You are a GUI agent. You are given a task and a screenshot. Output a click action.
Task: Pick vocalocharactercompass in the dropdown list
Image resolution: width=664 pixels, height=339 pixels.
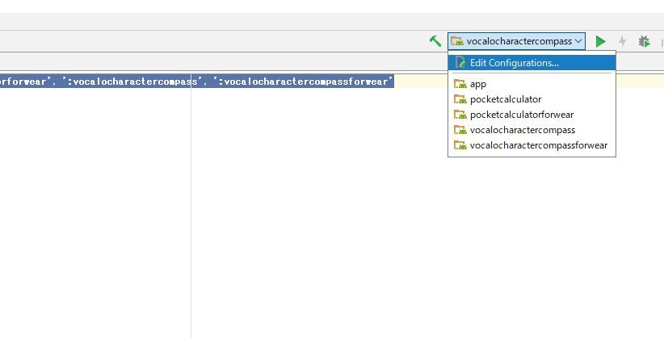coord(523,130)
